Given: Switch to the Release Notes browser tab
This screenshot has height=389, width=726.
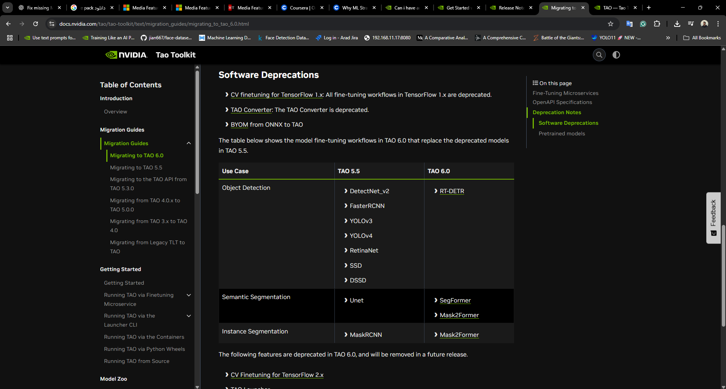Looking at the screenshot, I should (x=511, y=8).
